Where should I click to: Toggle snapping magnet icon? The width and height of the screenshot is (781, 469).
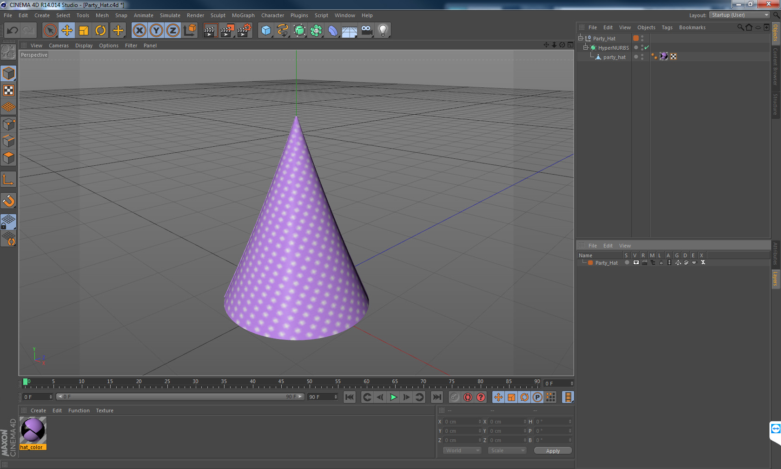[x=9, y=201]
